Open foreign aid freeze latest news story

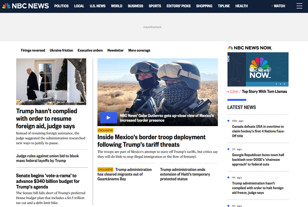258,188
